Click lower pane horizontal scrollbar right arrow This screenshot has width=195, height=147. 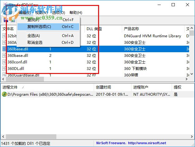(192, 136)
